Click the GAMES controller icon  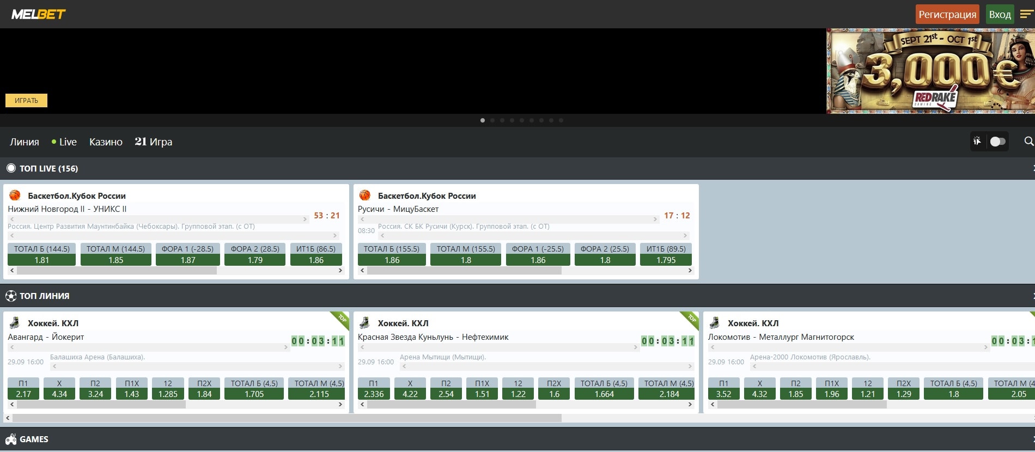click(11, 439)
